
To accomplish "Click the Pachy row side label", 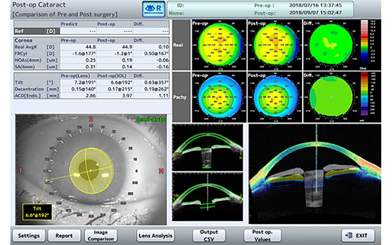I will tap(181, 97).
